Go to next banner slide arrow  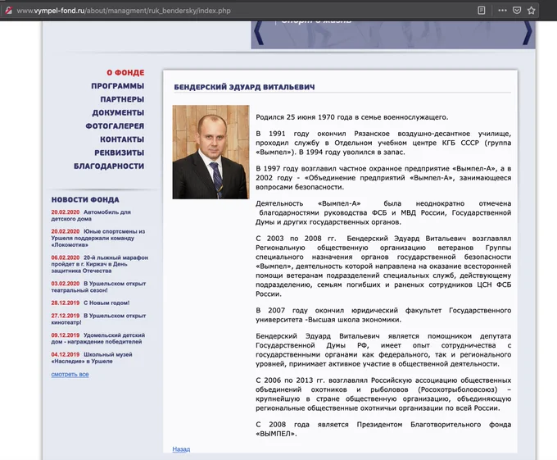point(528,33)
